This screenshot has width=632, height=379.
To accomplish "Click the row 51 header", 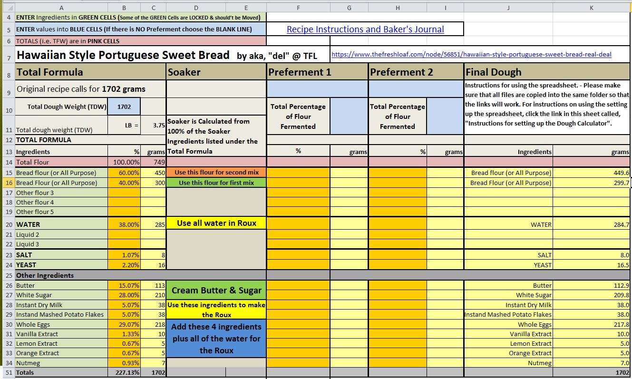I will [7, 373].
